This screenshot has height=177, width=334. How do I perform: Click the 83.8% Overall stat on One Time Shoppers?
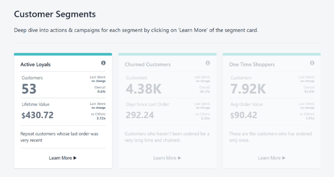click(x=309, y=91)
